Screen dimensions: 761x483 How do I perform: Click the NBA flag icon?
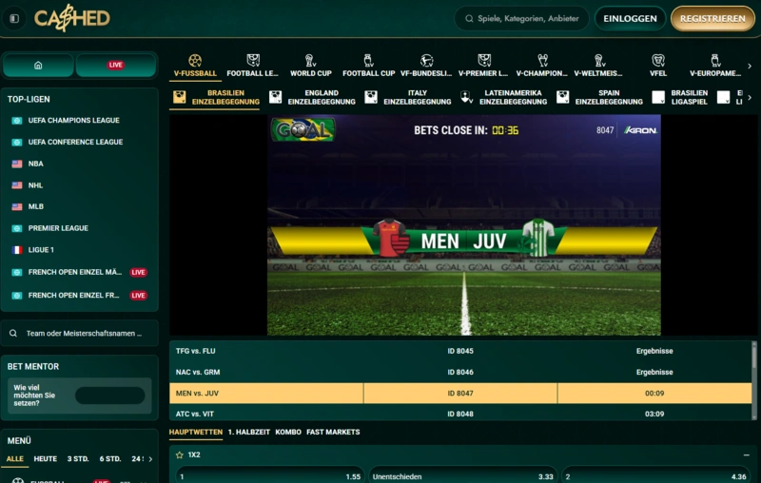pyautogui.click(x=17, y=164)
